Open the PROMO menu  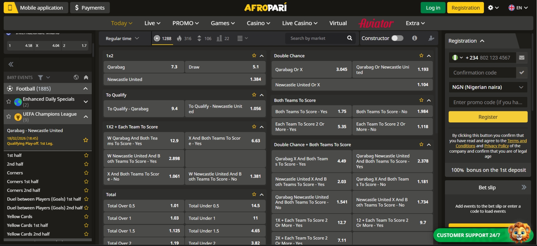click(x=185, y=23)
